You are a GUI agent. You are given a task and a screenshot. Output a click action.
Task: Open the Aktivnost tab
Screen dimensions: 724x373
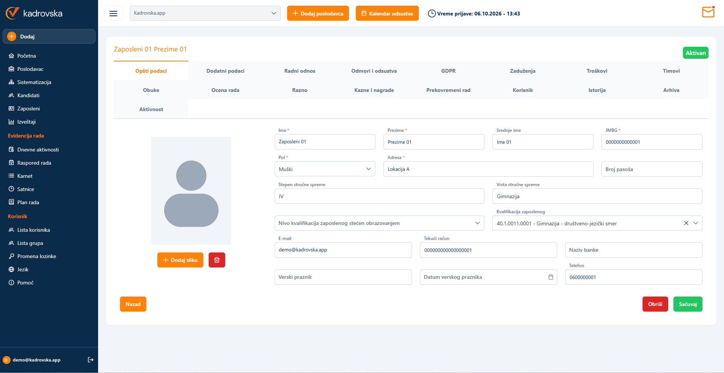[151, 109]
